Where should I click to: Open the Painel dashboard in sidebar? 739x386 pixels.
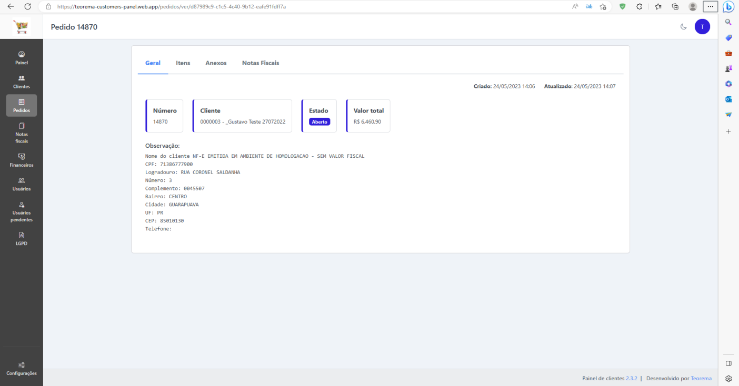coord(22,58)
